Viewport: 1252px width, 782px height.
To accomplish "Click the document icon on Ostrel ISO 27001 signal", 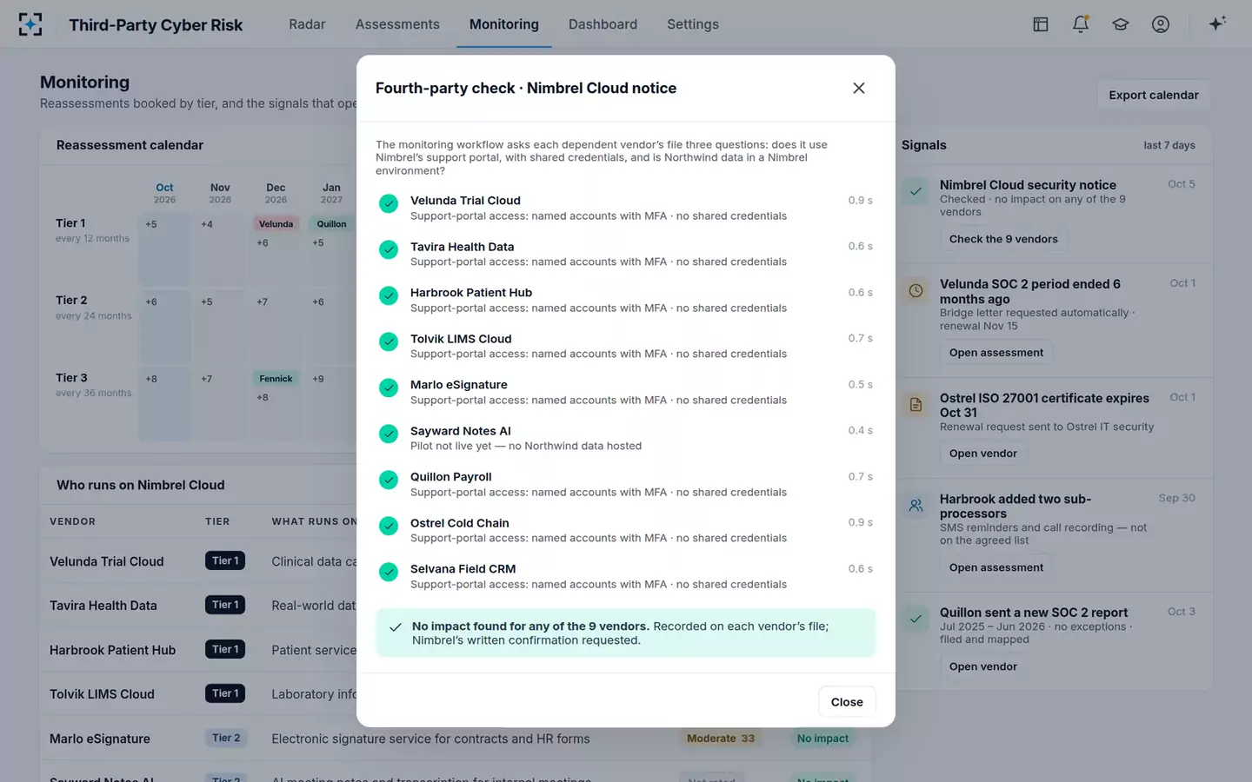I will [916, 404].
